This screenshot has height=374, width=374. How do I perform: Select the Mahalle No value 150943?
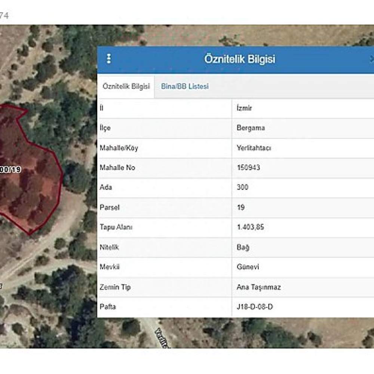[x=248, y=168]
